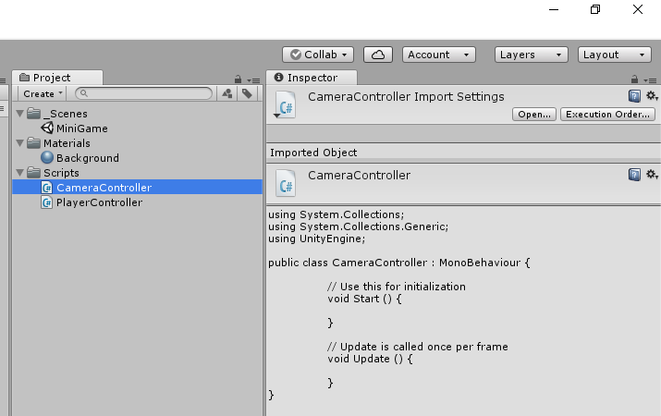Open the Account dropdown
This screenshot has height=416, width=661.
[438, 55]
